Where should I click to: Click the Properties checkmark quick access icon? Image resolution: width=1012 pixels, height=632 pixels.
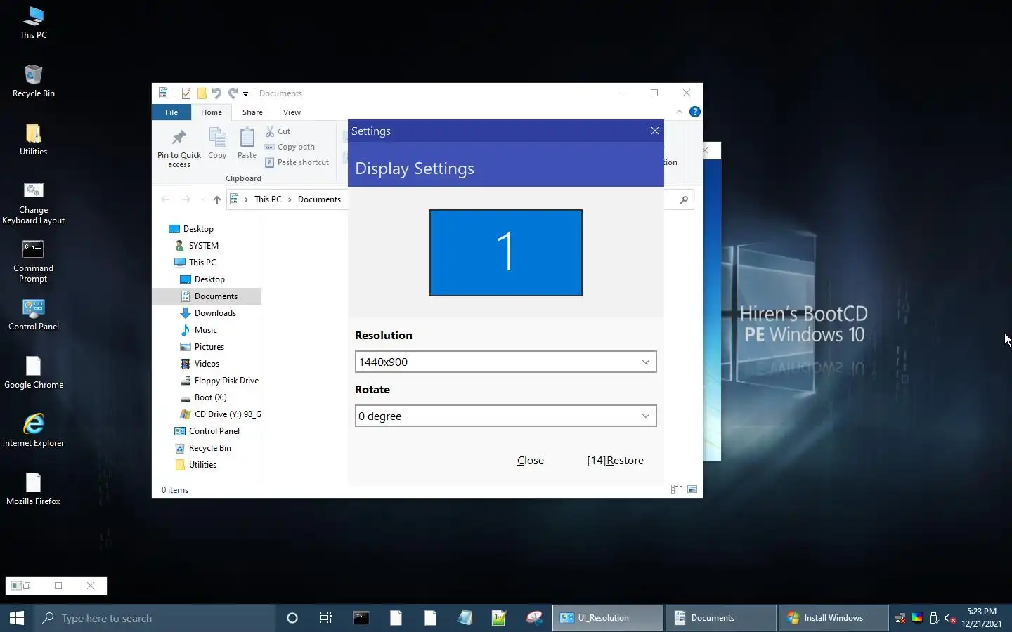click(x=186, y=93)
